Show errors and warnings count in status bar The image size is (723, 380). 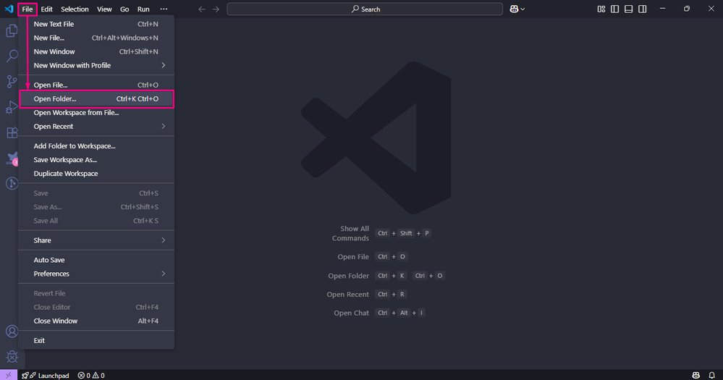(x=91, y=376)
